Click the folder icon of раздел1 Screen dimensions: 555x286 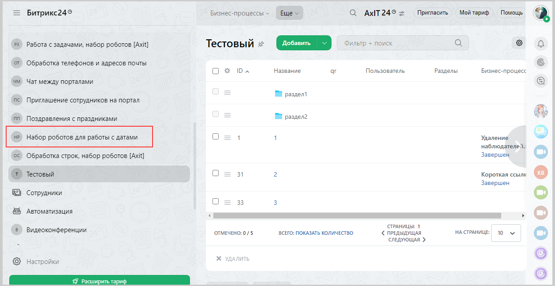click(x=278, y=94)
